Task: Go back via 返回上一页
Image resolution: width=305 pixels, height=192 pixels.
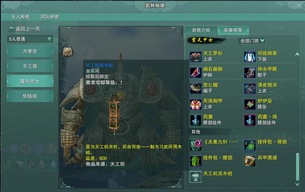Action: point(24,29)
